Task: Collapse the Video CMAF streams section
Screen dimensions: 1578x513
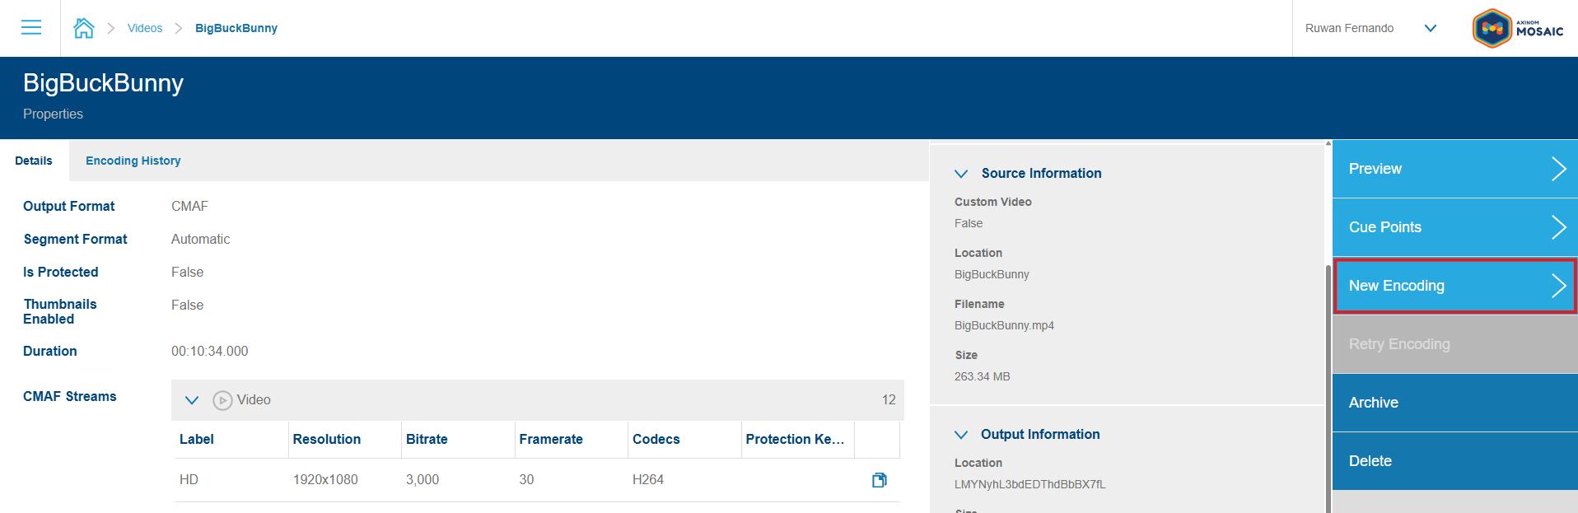Action: coord(192,400)
